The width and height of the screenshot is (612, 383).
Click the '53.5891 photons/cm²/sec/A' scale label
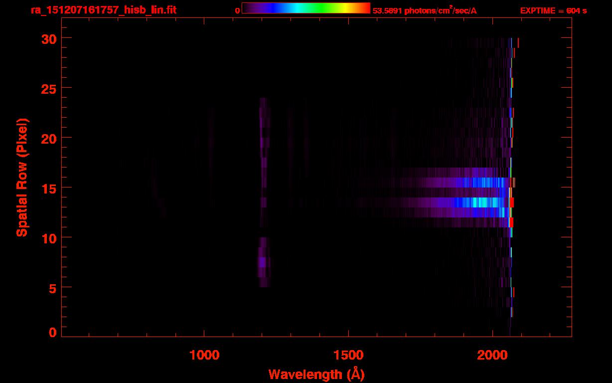(x=425, y=10)
